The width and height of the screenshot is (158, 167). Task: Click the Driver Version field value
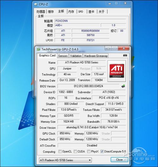tap(92, 127)
